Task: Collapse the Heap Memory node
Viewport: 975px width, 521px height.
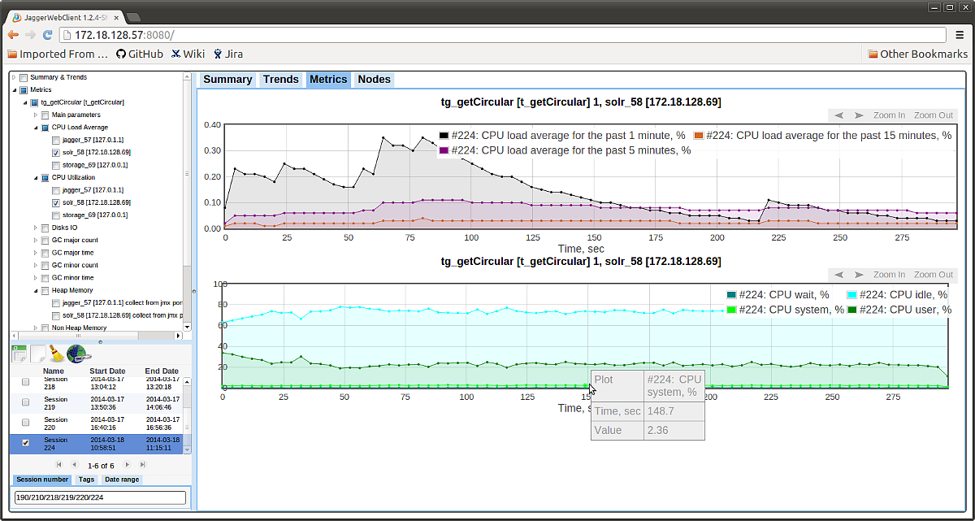Action: 35,290
